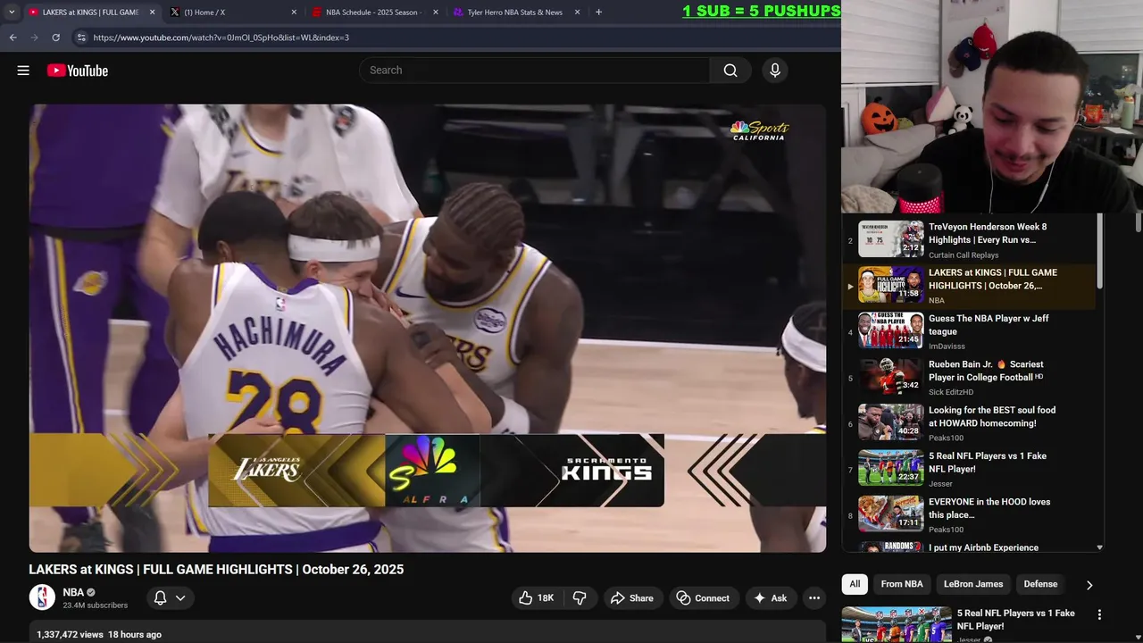1143x643 pixels.
Task: Open more actions three-dot menu
Action: 814,598
